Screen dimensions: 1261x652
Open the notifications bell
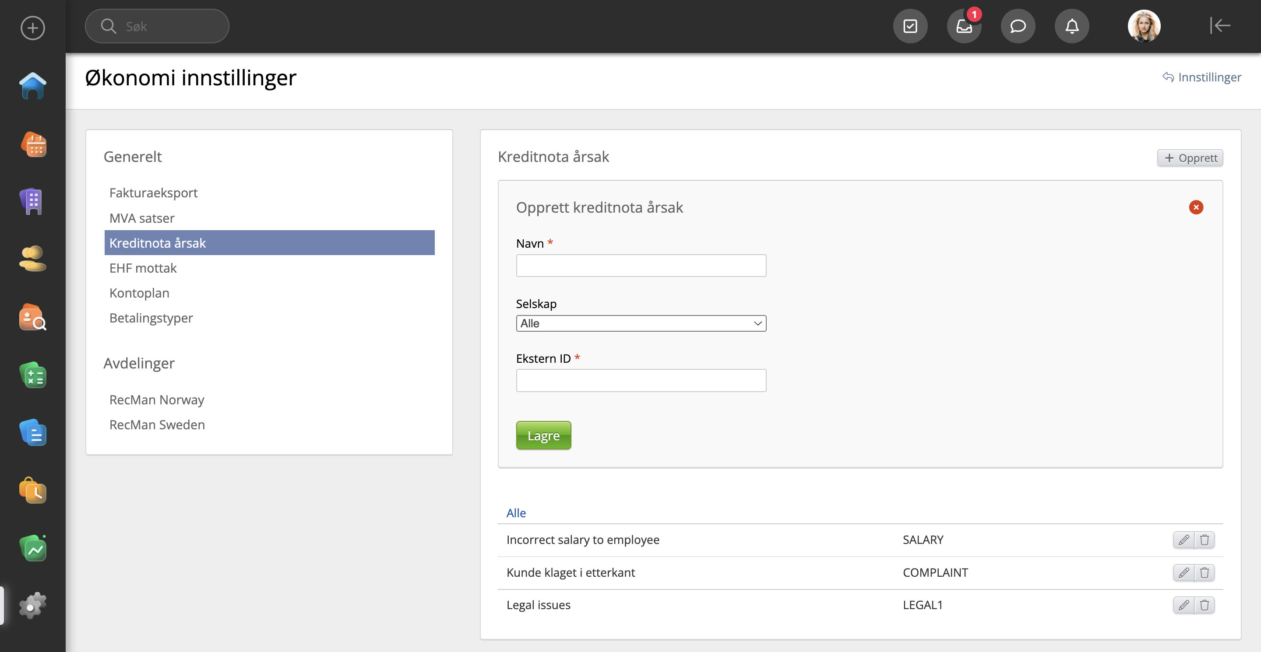point(1071,26)
